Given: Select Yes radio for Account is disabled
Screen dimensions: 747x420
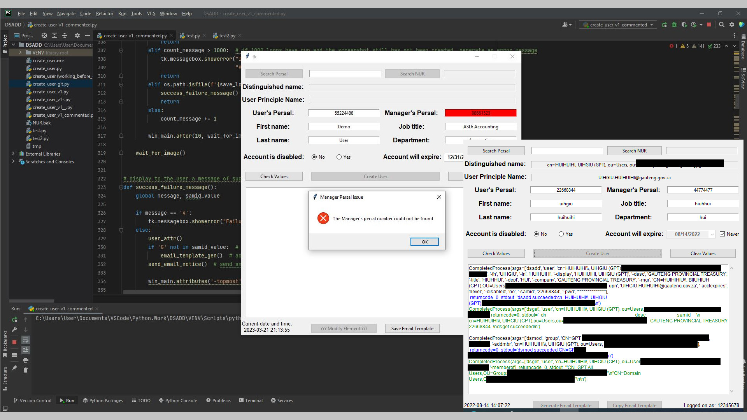Looking at the screenshot, I should point(339,157).
